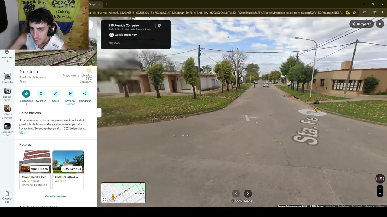Open the browser extensions puzzle icon

tap(364, 13)
